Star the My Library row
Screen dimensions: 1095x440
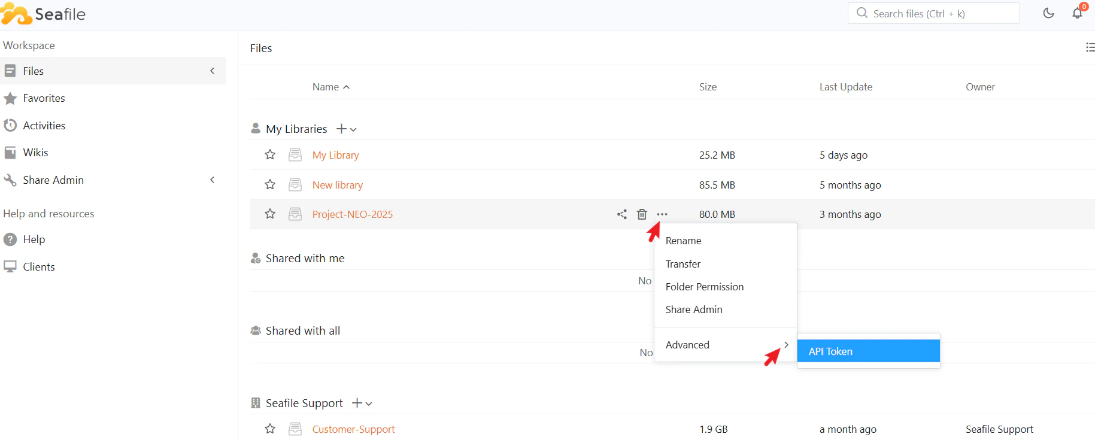click(270, 154)
